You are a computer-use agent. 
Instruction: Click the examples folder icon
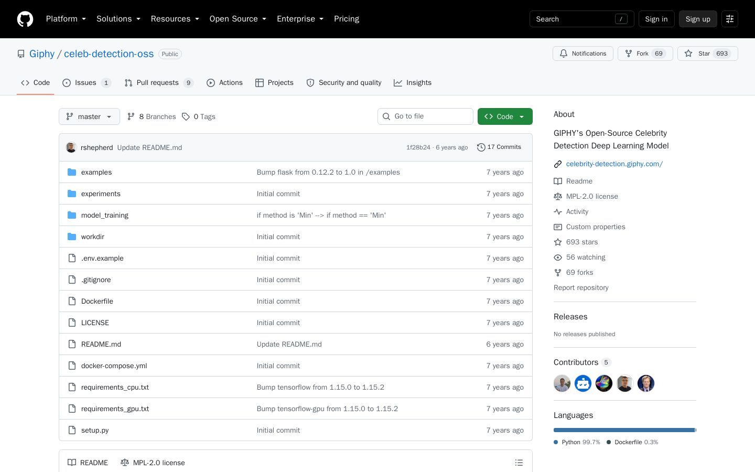click(x=72, y=172)
